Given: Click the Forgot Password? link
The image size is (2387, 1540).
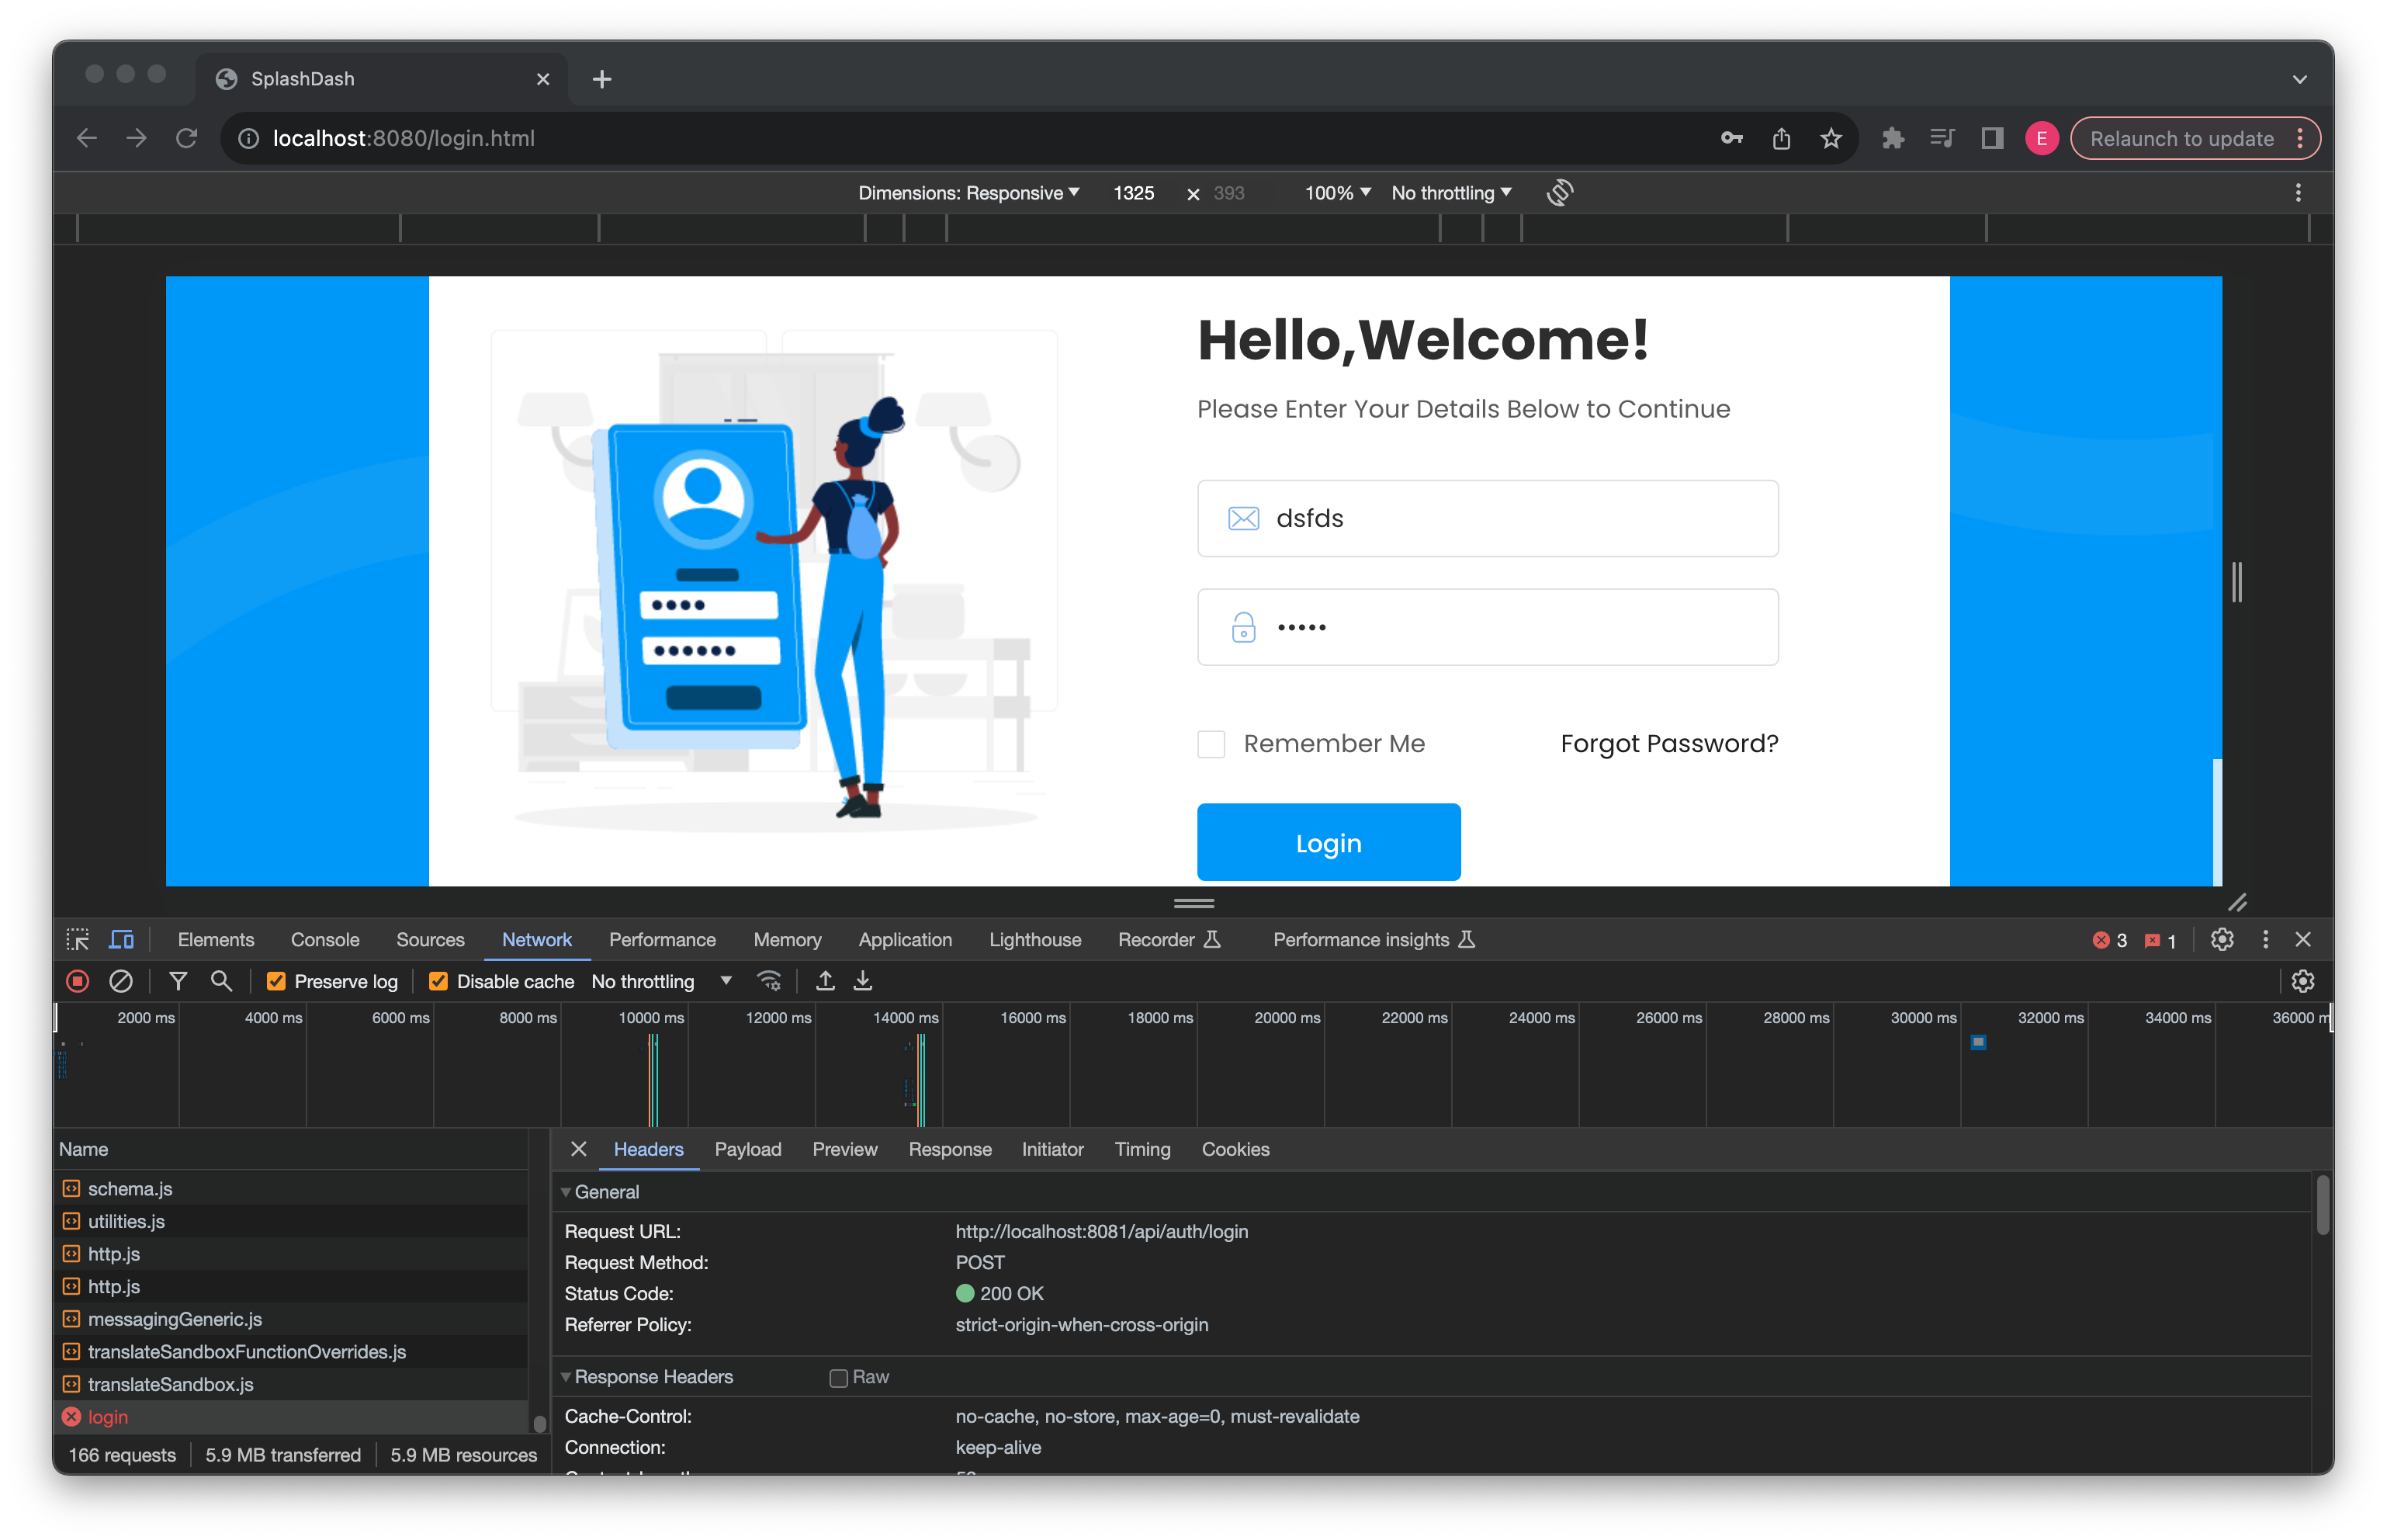Looking at the screenshot, I should (x=1668, y=743).
